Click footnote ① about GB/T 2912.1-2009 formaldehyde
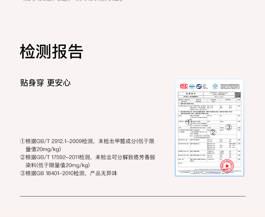 click(x=87, y=141)
